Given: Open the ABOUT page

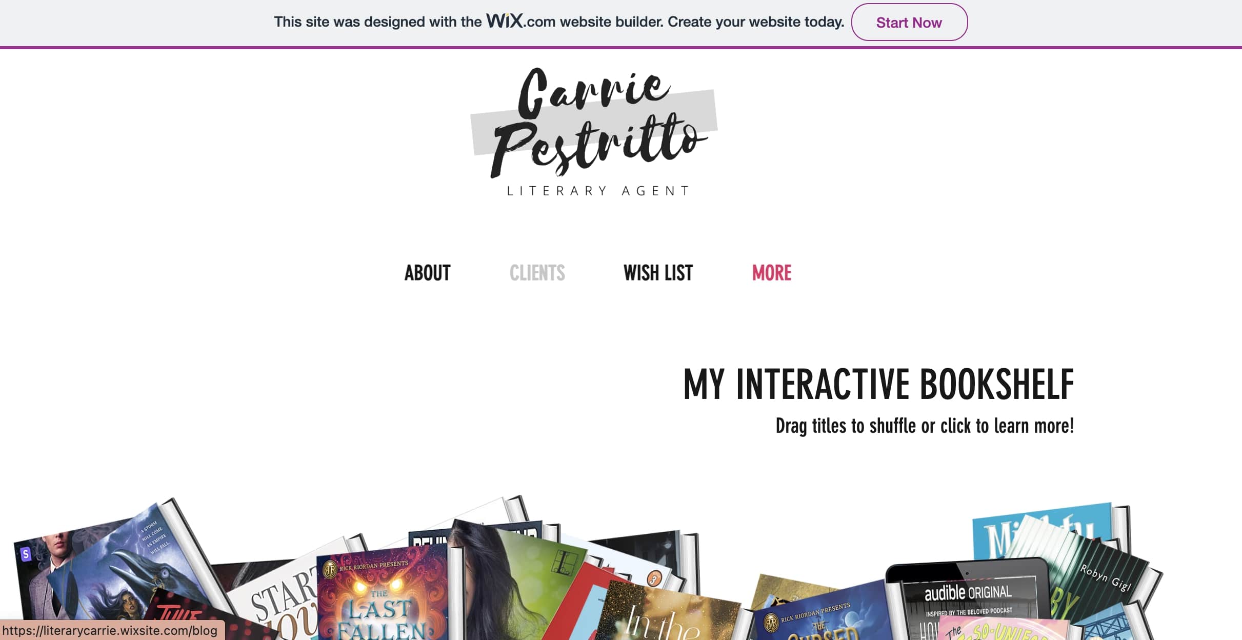Looking at the screenshot, I should 427,273.
